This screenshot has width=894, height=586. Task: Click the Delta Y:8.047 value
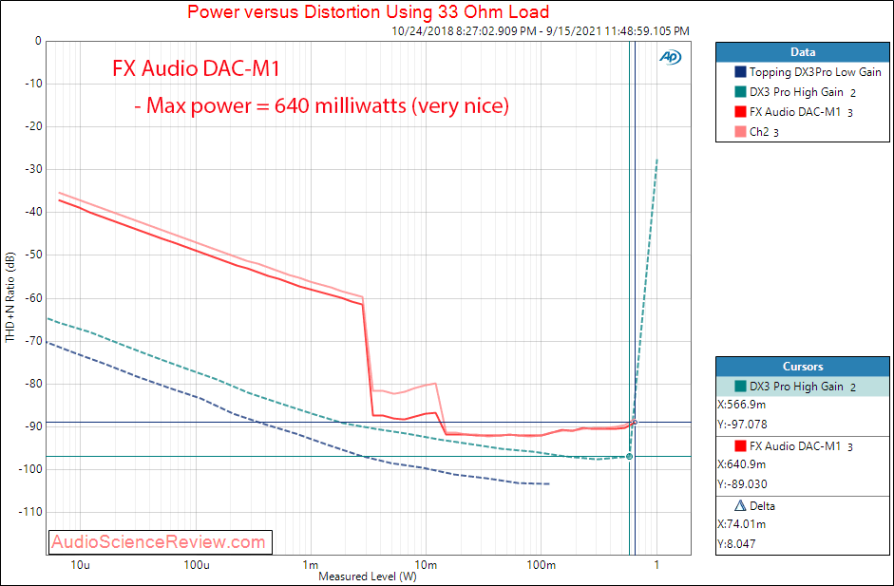click(736, 544)
